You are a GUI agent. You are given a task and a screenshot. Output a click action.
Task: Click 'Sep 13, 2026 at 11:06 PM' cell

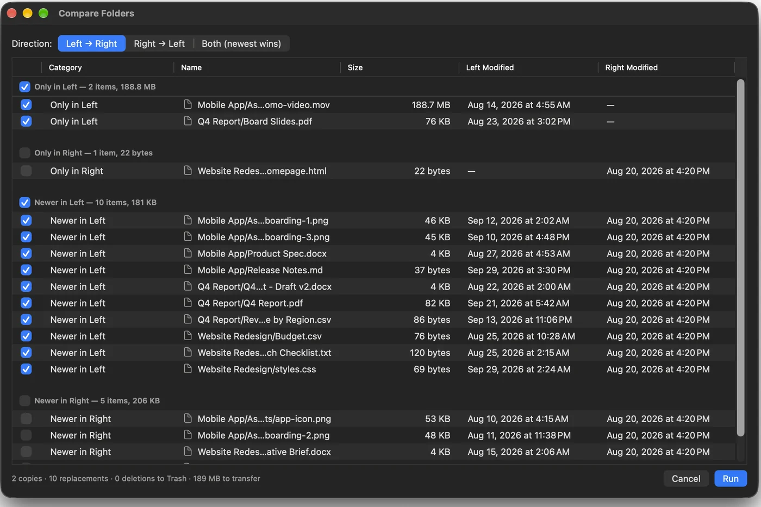tap(520, 320)
